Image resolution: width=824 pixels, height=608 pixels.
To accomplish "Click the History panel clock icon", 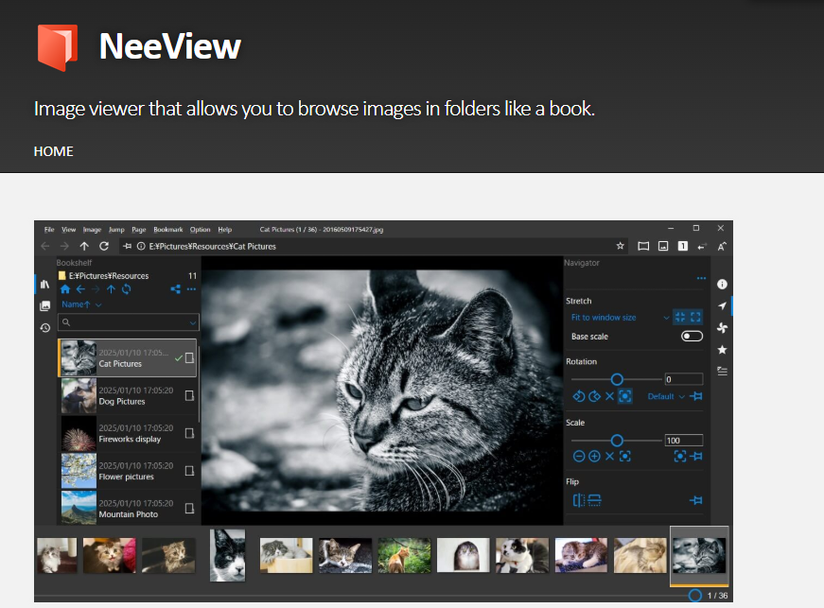I will coord(44,328).
